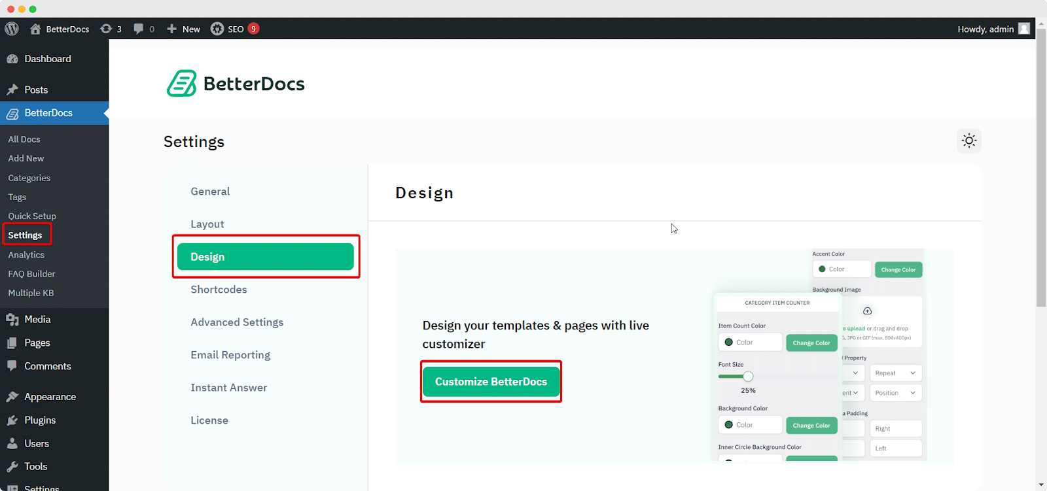Open the New content dropdown
This screenshot has width=1047, height=491.
184,29
